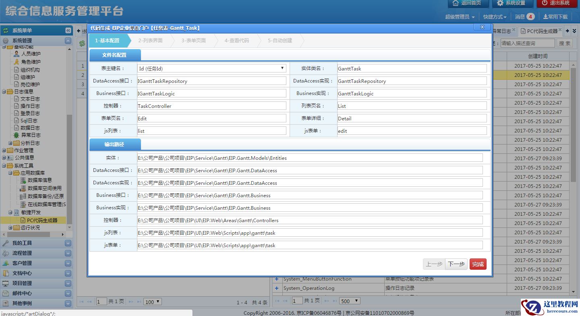Viewport: 580px width, 316px height.
Task: Click the green refresh icon in grid toolbar
Action: click(x=82, y=43)
